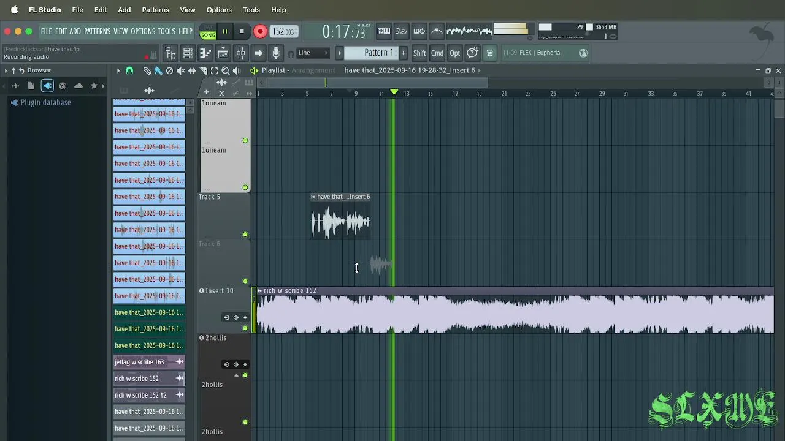Select the Slice tool
This screenshot has height=441, width=785.
[x=203, y=70]
